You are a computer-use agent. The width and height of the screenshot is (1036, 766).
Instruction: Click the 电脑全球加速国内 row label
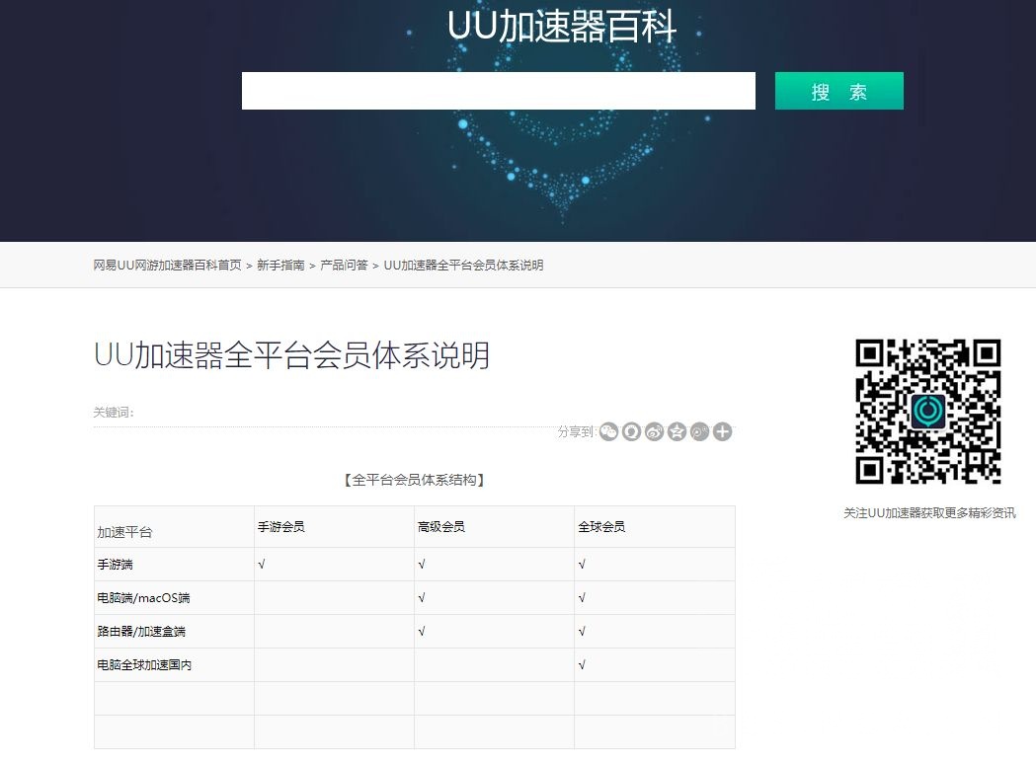pyautogui.click(x=144, y=665)
